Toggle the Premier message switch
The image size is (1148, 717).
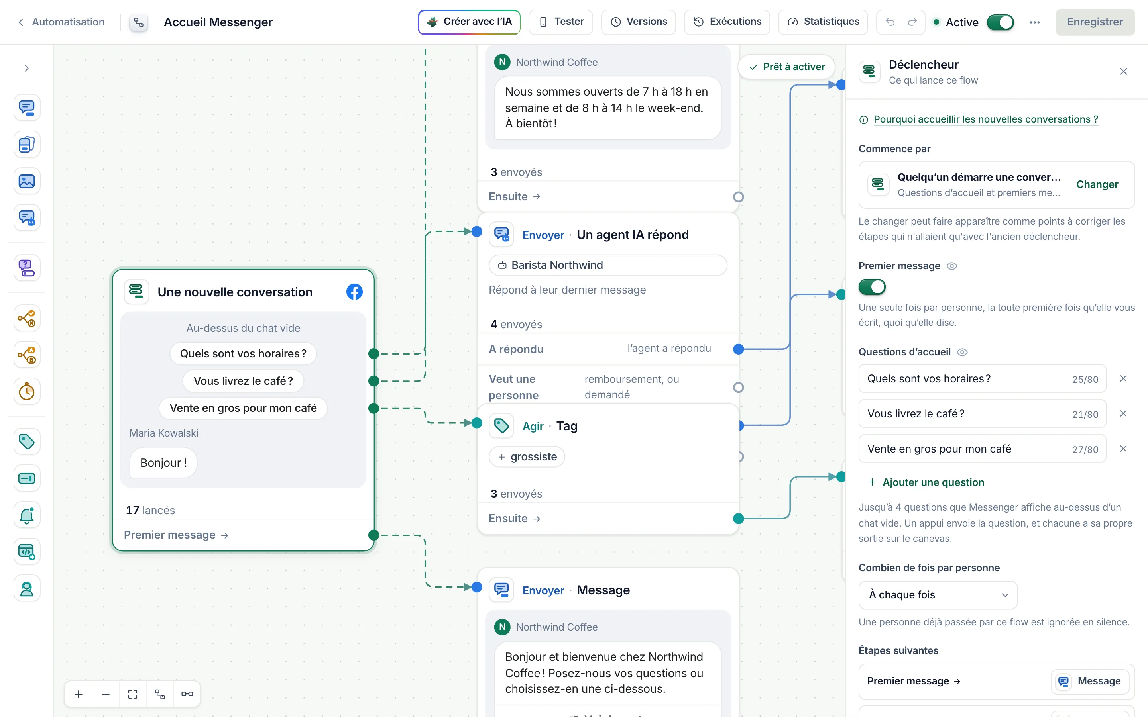[872, 287]
